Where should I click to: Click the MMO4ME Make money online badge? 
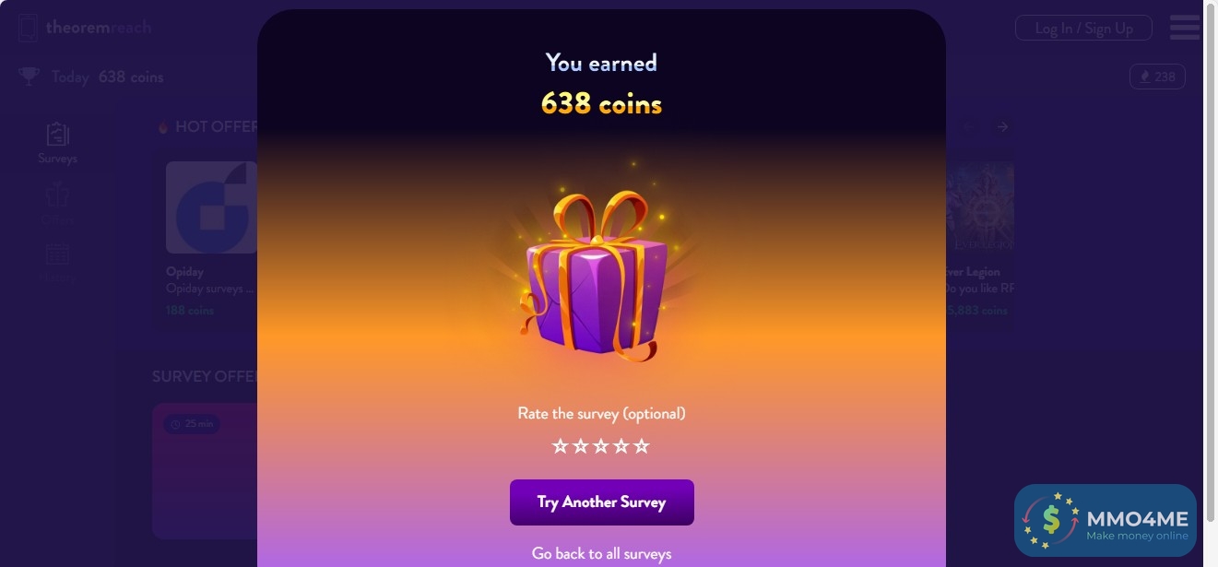point(1106,521)
